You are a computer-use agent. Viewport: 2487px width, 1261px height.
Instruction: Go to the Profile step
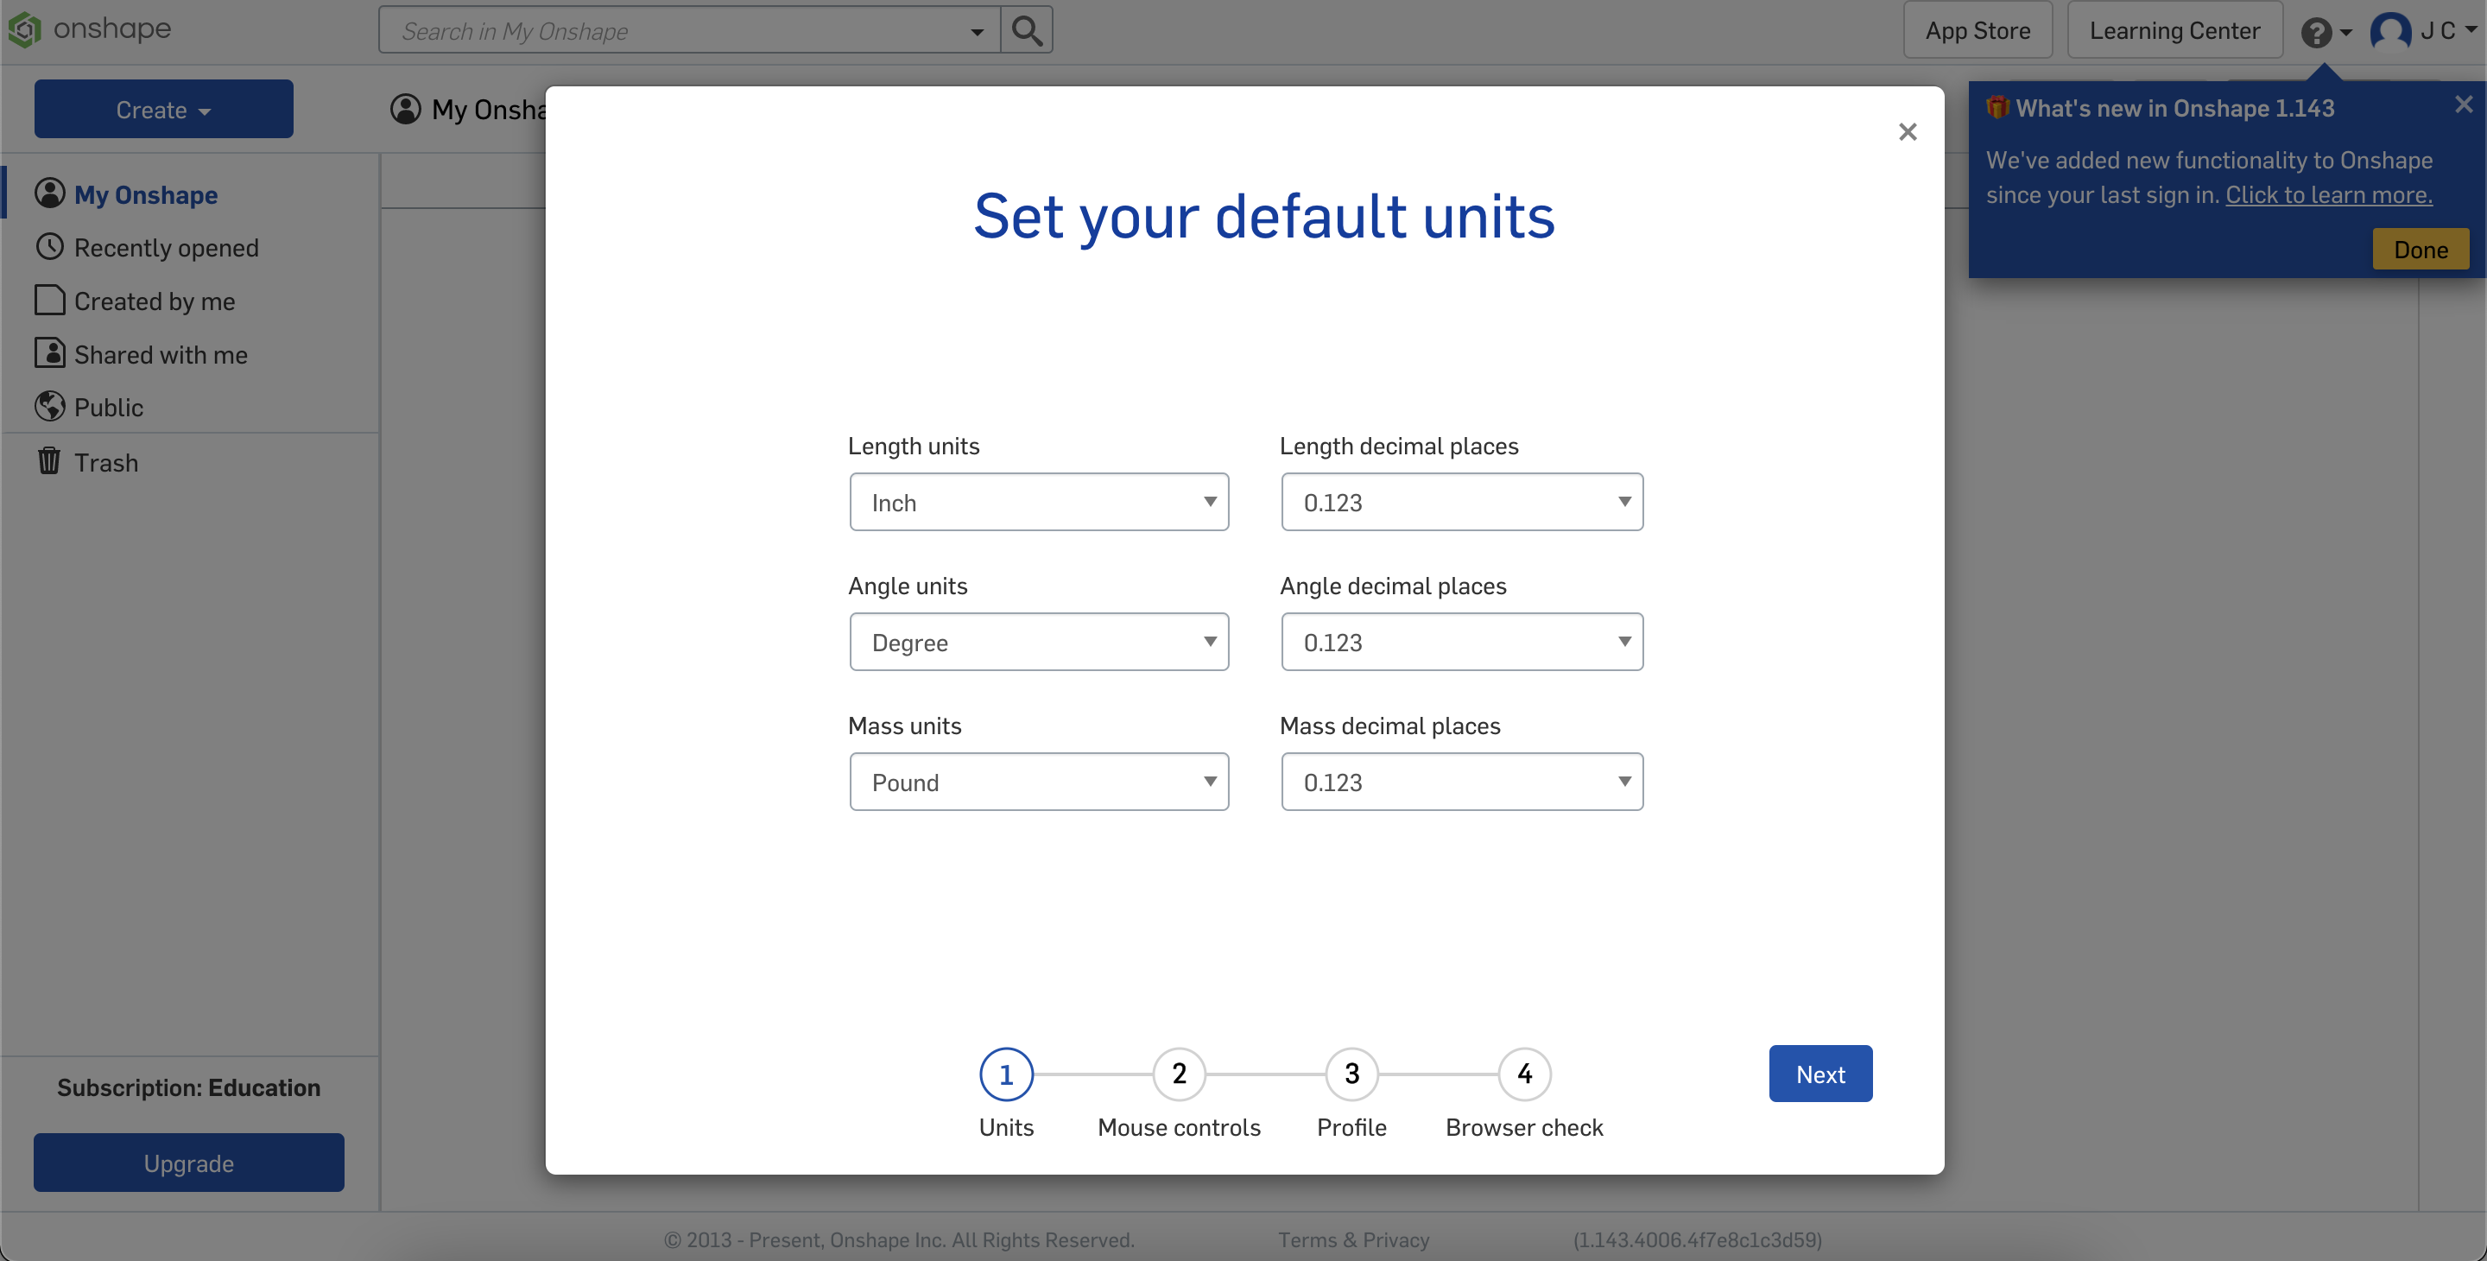1351,1074
